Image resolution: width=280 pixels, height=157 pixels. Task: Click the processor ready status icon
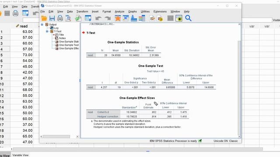[200, 141]
